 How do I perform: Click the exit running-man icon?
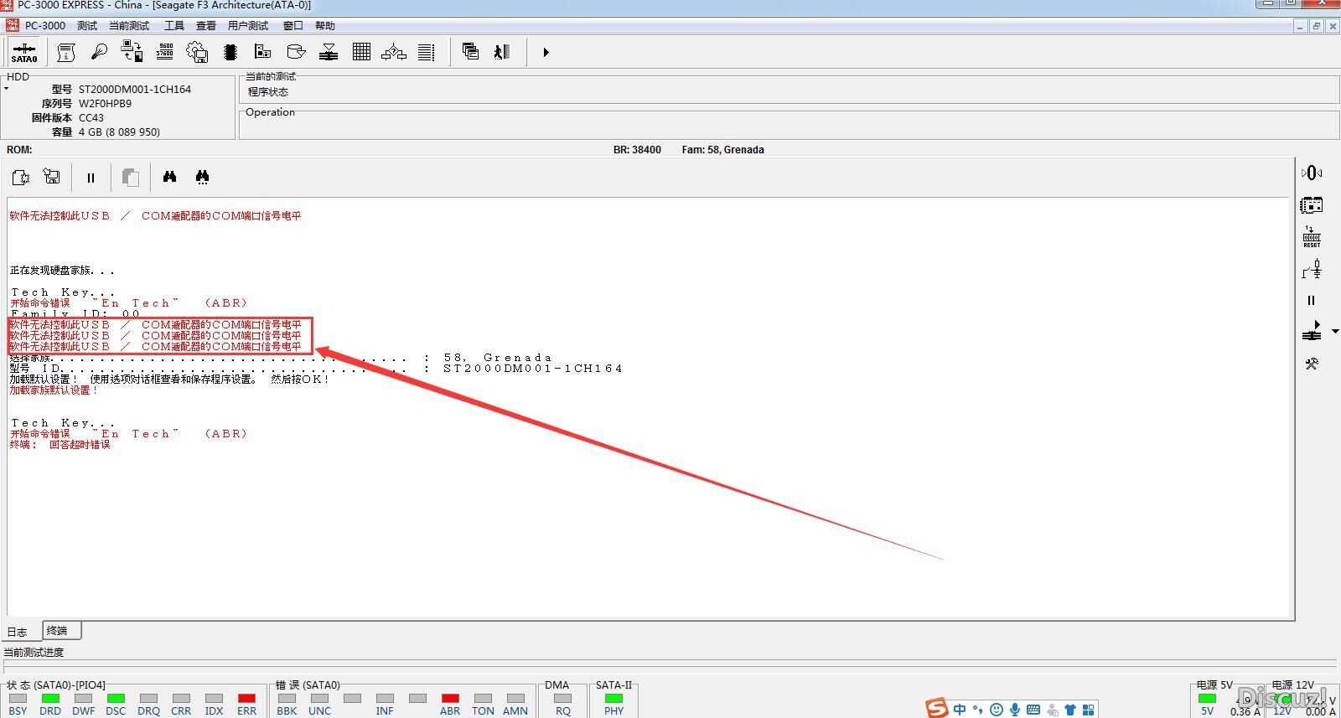(501, 52)
